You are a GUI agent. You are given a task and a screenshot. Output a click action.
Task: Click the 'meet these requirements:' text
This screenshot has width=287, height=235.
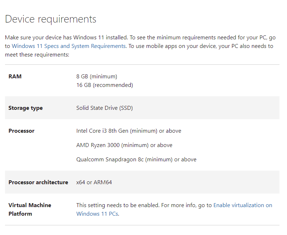point(37,55)
